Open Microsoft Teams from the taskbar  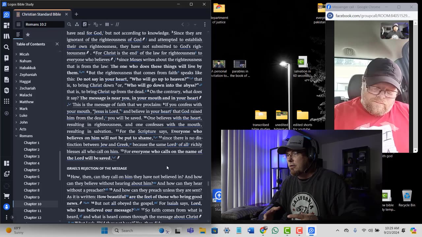tap(190, 230)
